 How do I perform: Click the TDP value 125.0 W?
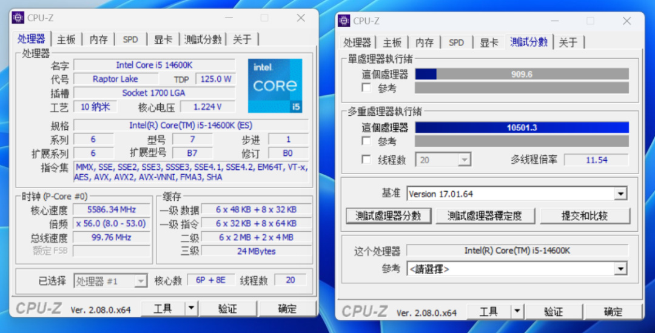pos(215,79)
